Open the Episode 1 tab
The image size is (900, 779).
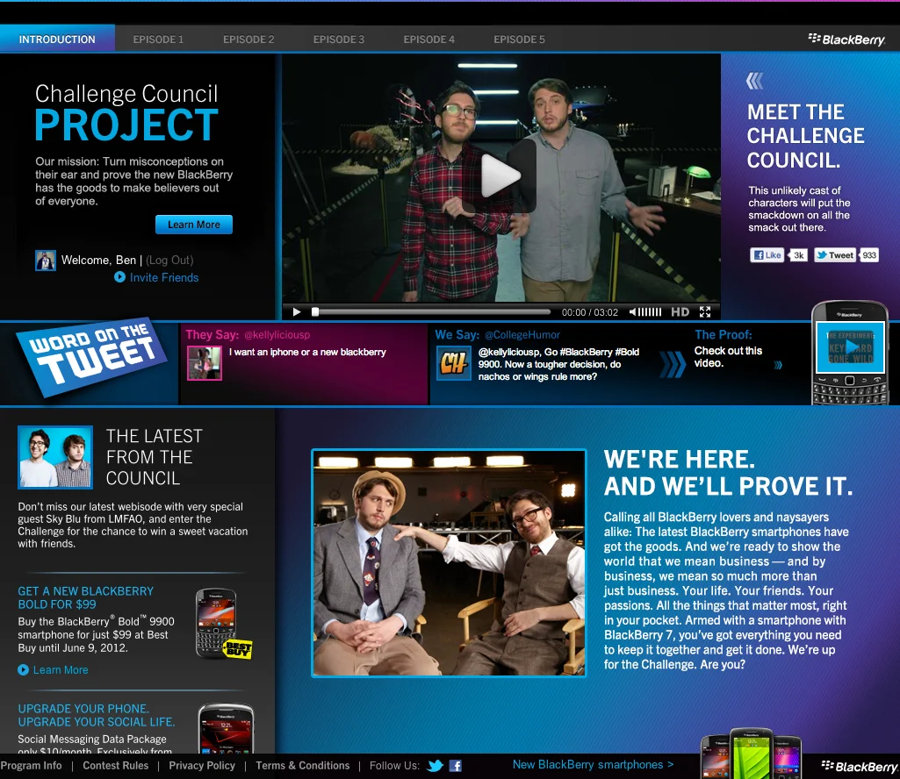158,39
